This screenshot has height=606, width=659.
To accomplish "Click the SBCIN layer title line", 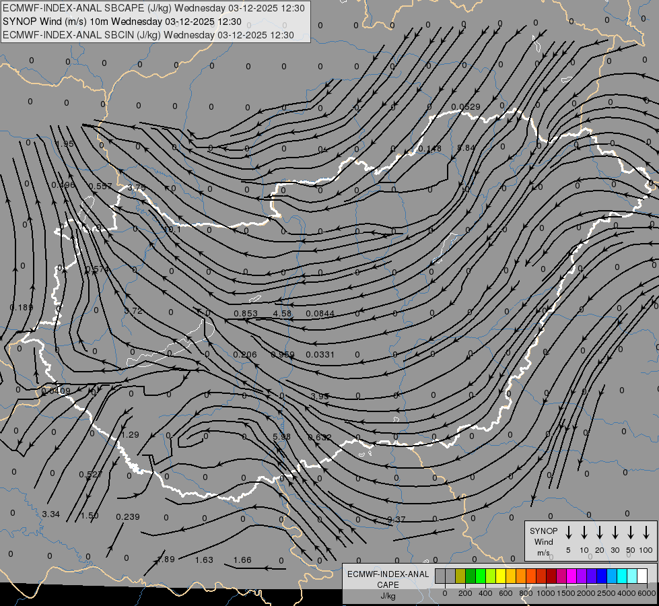I will [x=148, y=35].
